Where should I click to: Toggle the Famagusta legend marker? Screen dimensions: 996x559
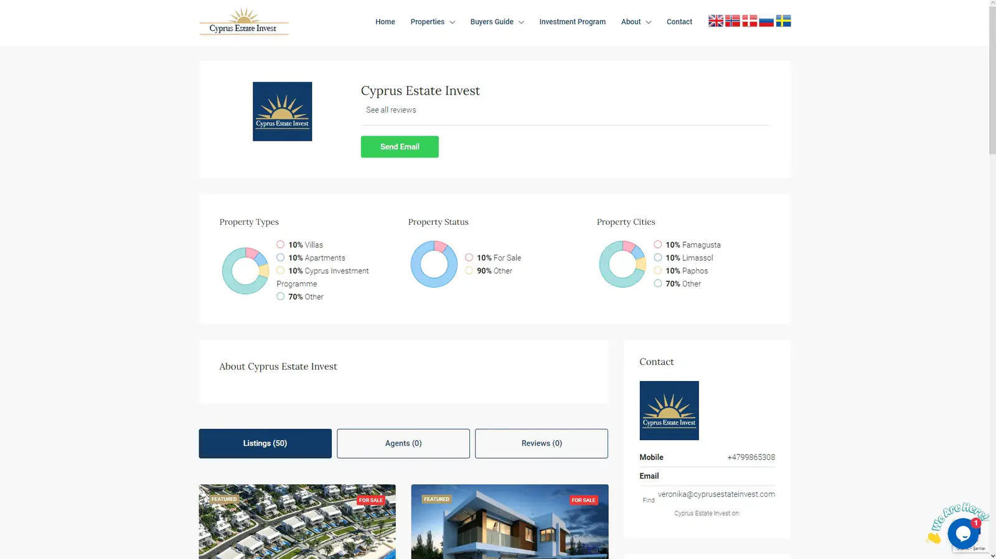(657, 245)
